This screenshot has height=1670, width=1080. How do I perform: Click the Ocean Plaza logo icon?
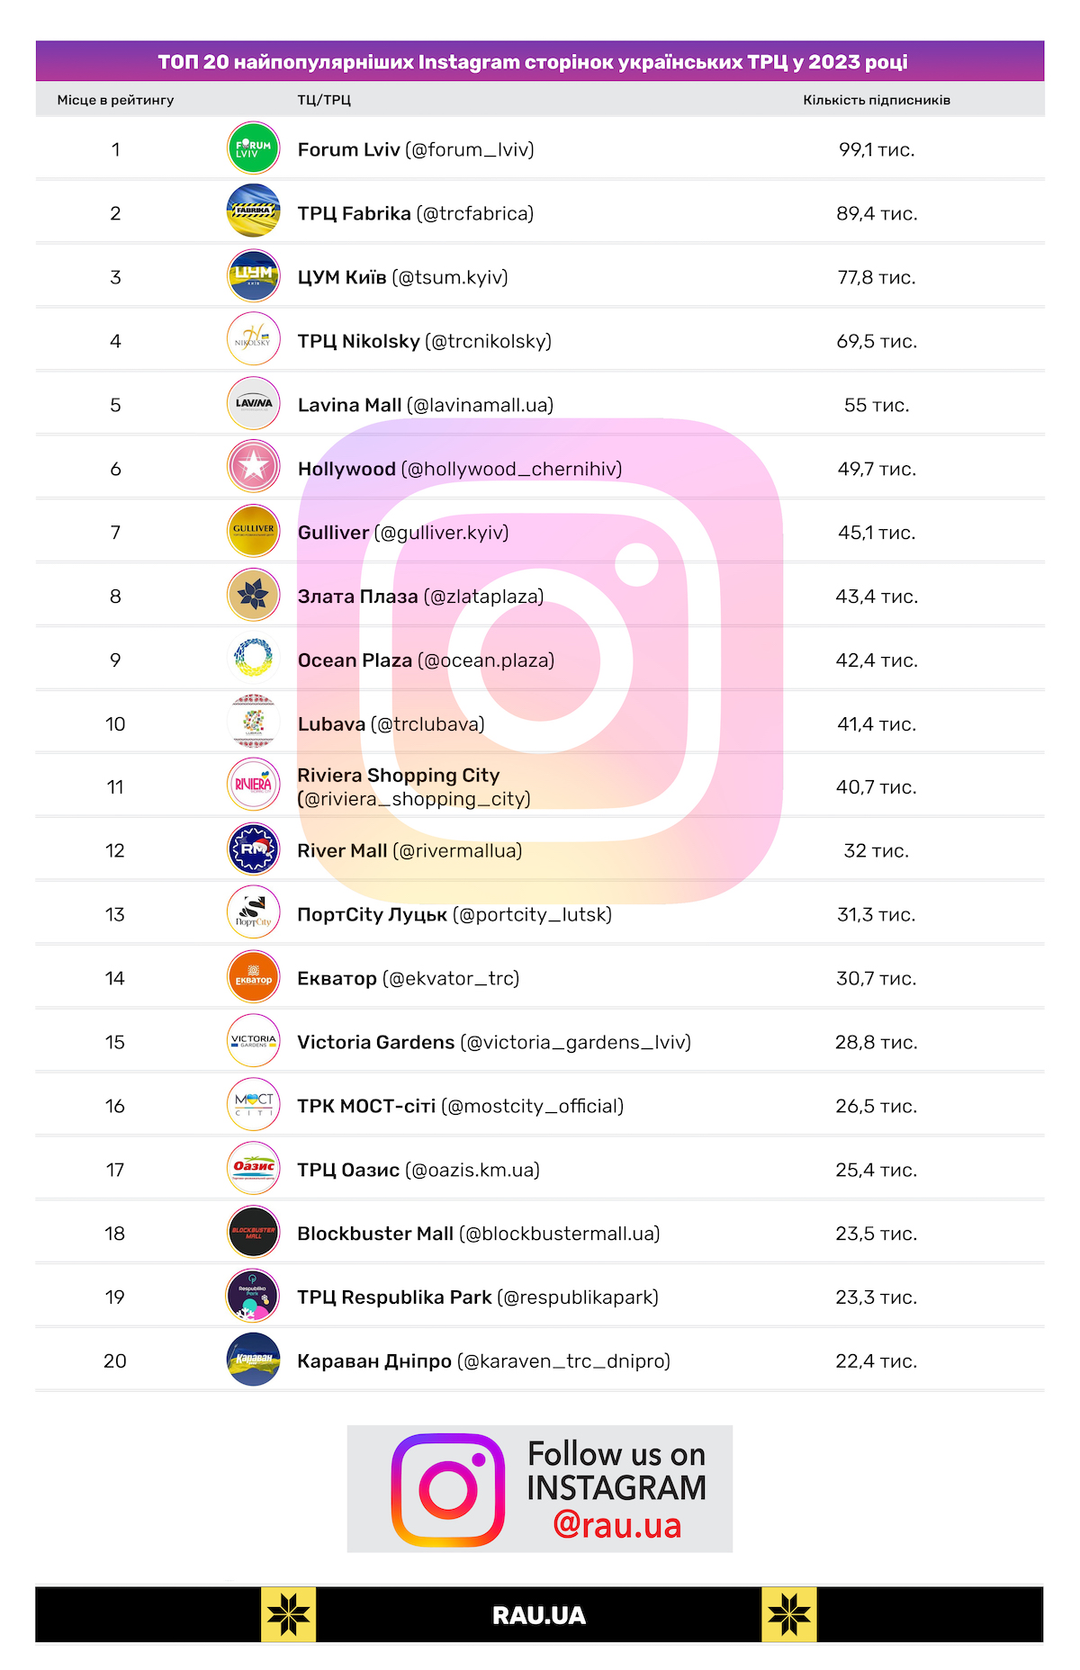pos(253,659)
